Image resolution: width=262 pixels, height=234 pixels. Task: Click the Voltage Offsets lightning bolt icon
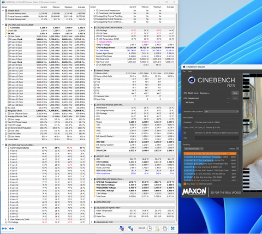(x=97, y=42)
